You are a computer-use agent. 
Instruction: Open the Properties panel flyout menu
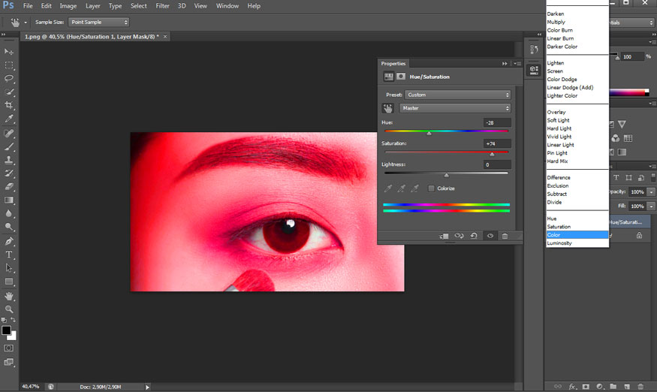click(x=517, y=64)
